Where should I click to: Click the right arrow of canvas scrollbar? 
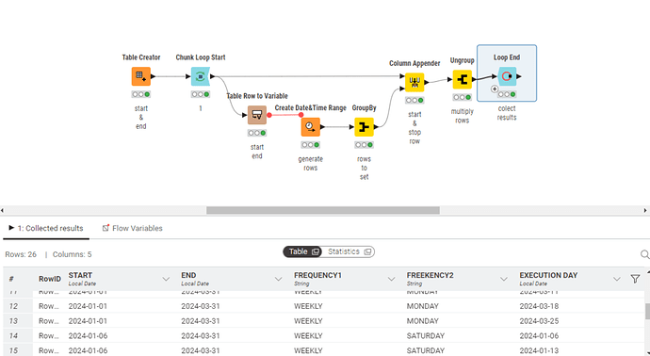(x=645, y=211)
